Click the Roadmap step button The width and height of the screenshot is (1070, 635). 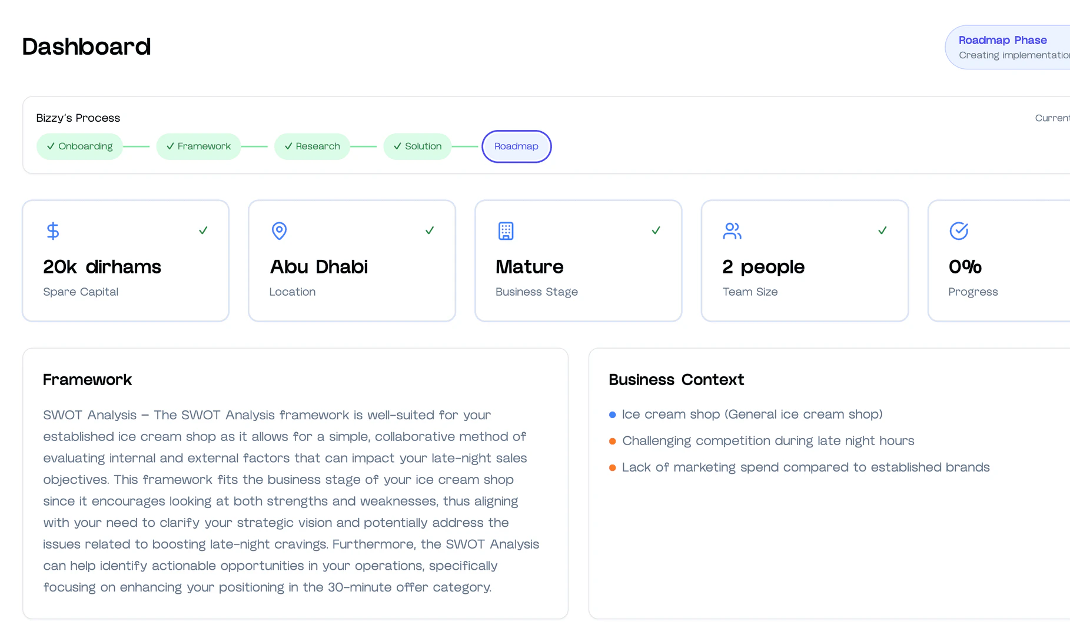[x=516, y=146]
